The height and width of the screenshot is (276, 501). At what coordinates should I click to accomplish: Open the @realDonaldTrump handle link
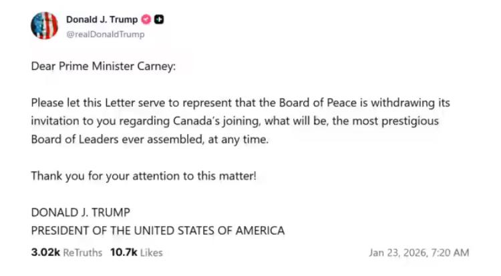point(105,34)
